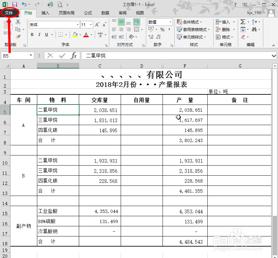Screen dimensions: 278x258
Task: Expand the 删除 cells dropdown
Action: [x=234, y=29]
